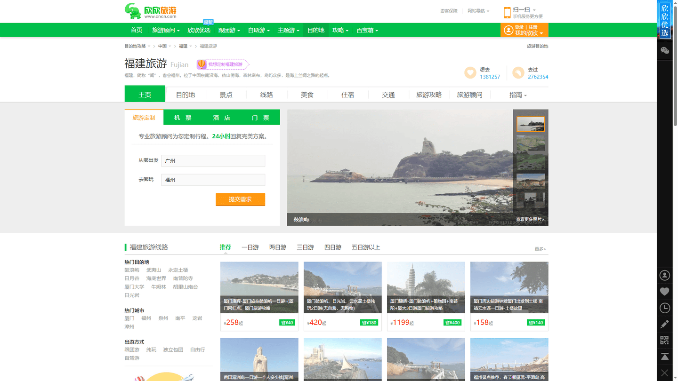Select the 三日游 route filter
The width and height of the screenshot is (678, 381).
(305, 247)
